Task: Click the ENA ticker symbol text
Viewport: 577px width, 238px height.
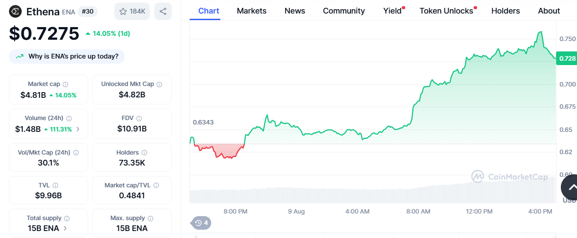Action: pos(69,12)
